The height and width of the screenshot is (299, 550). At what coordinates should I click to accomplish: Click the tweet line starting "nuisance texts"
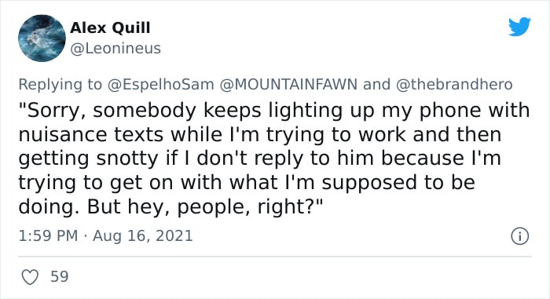[x=259, y=135]
